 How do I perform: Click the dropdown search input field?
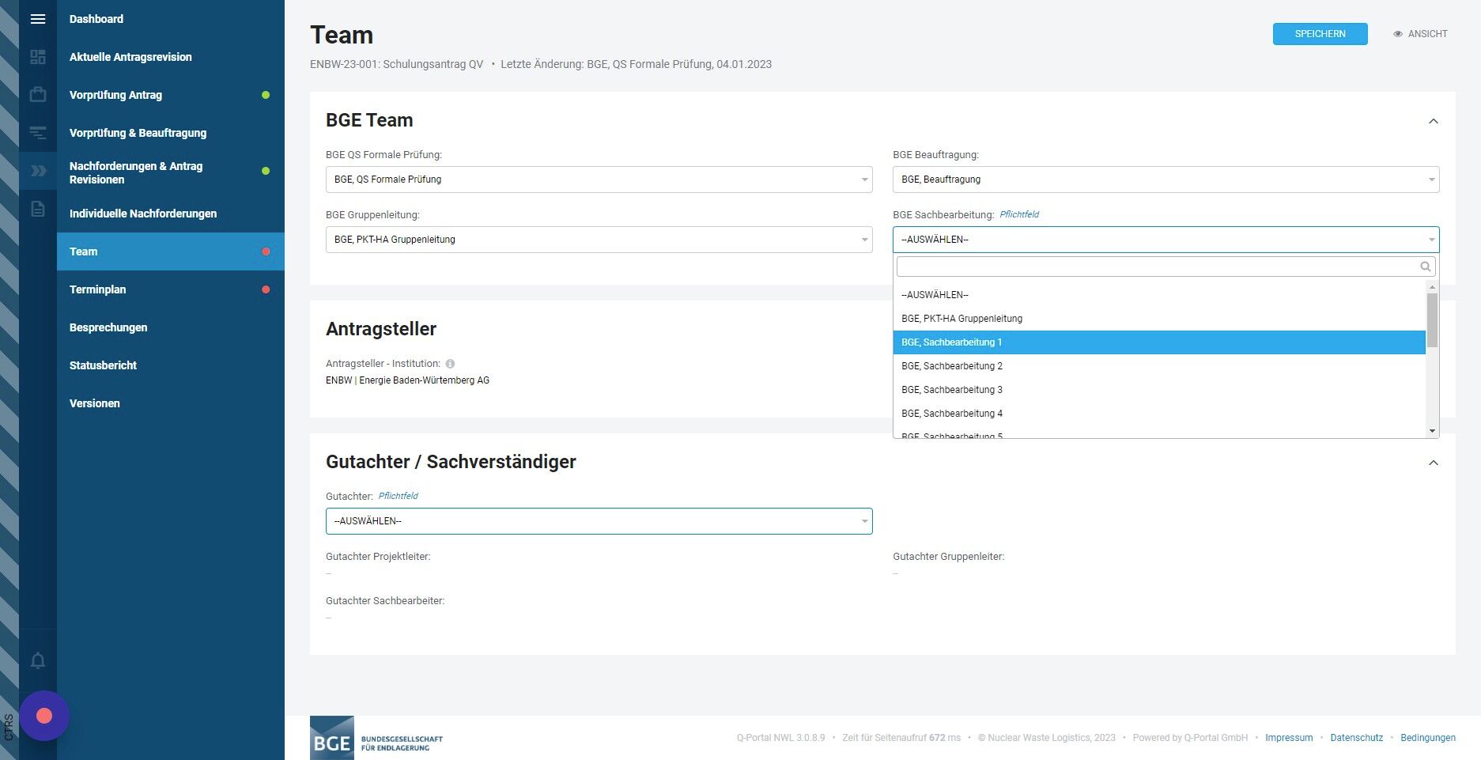1156,267
